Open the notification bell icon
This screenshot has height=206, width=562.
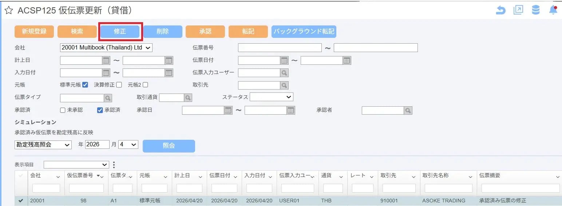[x=553, y=10]
